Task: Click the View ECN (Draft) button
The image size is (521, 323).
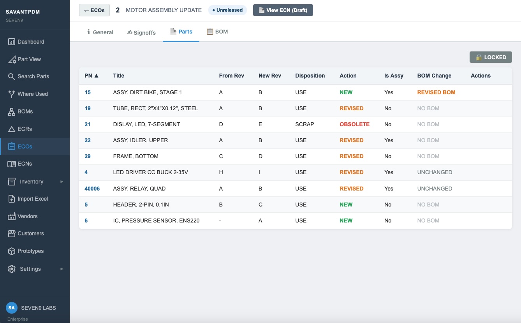Action: click(283, 10)
